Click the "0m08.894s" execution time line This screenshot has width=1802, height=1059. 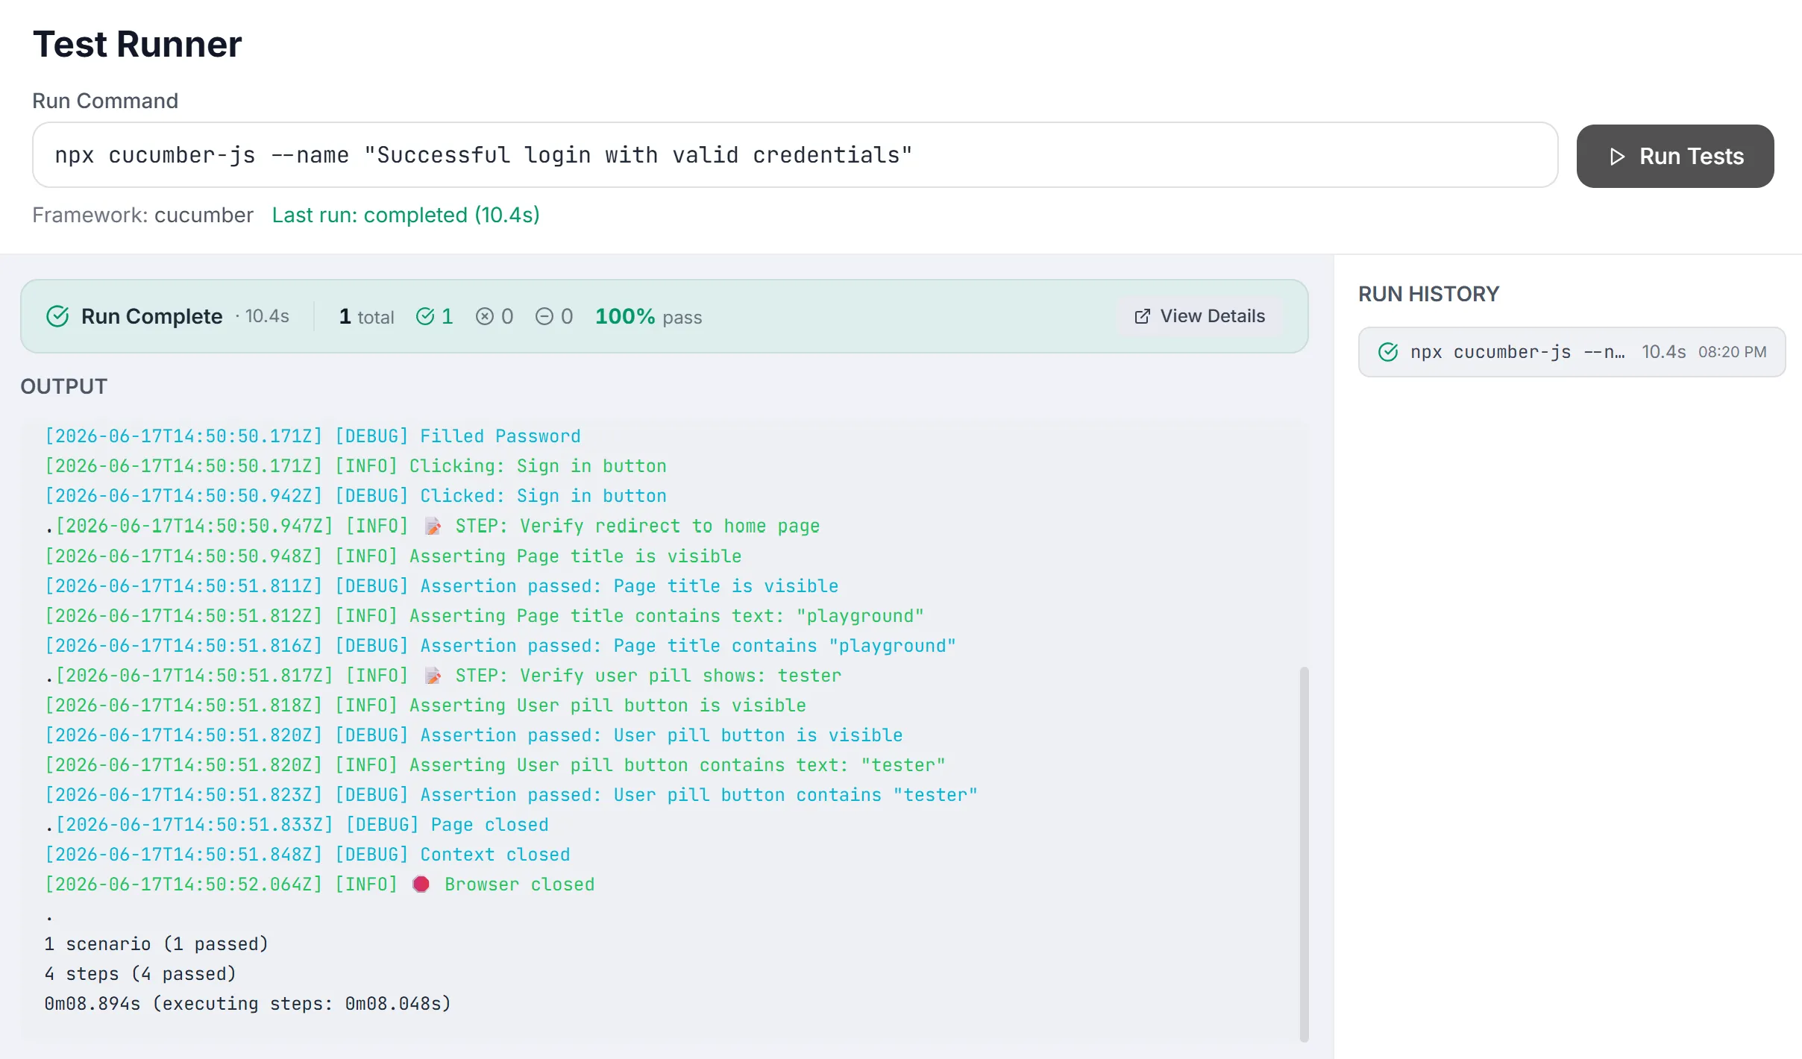click(248, 1004)
